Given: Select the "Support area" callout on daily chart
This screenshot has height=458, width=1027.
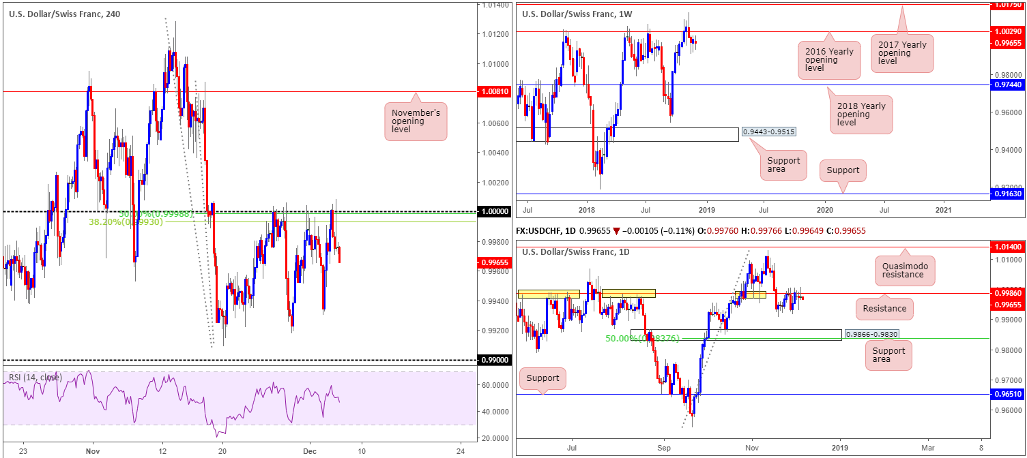Looking at the screenshot, I should click(x=888, y=356).
